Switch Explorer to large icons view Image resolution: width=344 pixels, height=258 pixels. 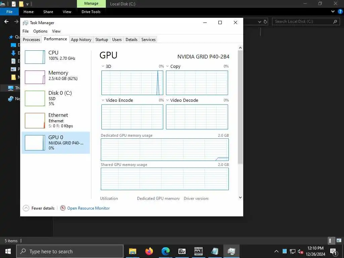339,241
